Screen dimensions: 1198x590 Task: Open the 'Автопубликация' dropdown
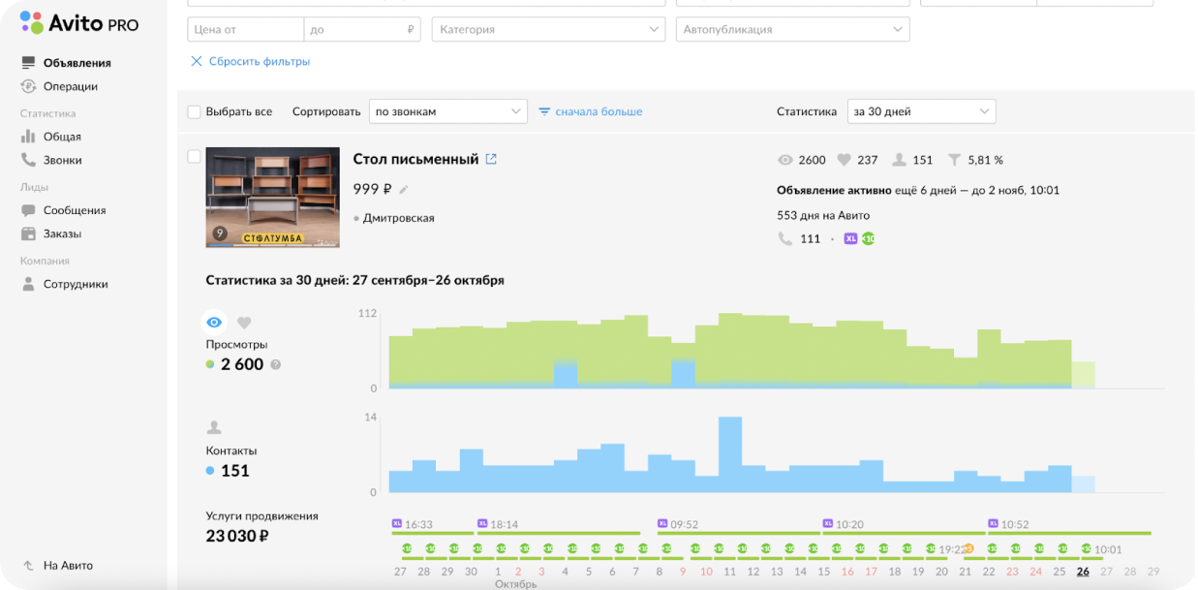pyautogui.click(x=792, y=29)
